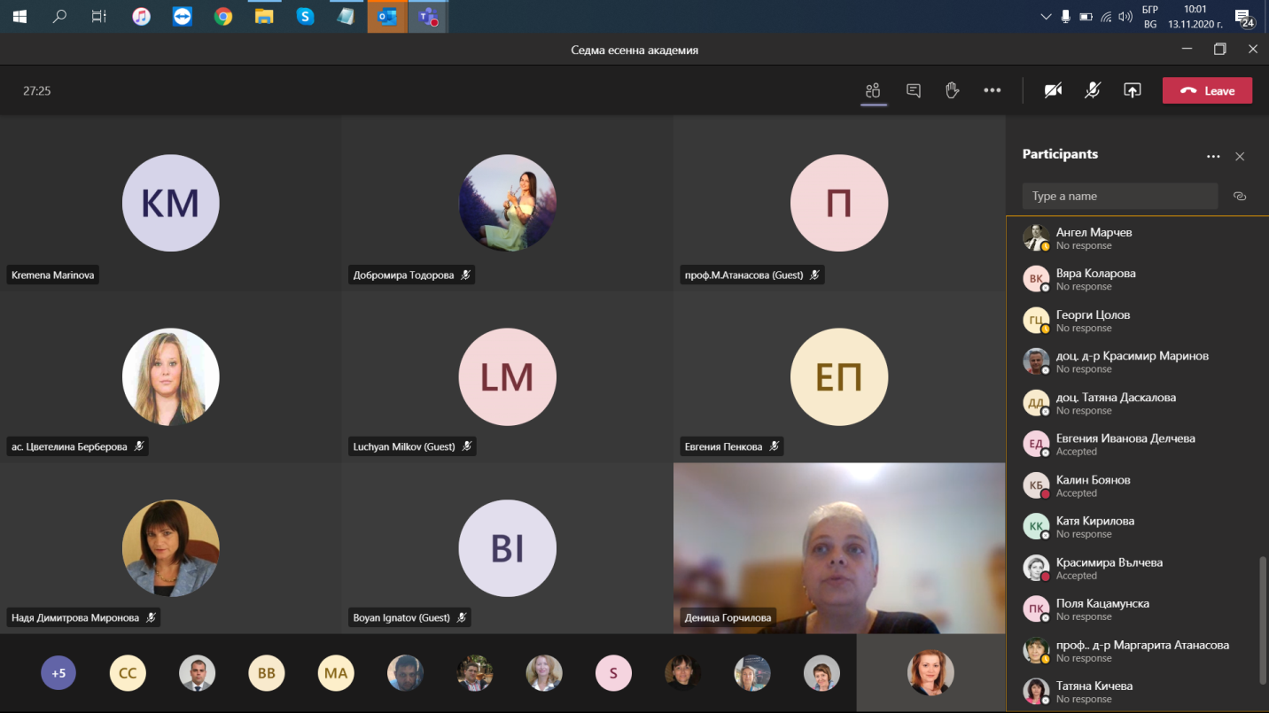1269x713 pixels.
Task: Open File Explorer from the taskbar
Action: [x=264, y=16]
